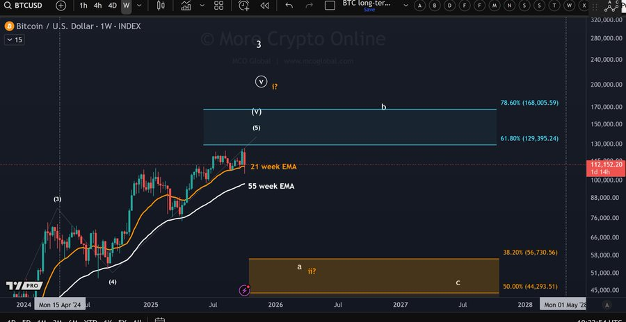Screen dimensions: 626x322
Task: Open the indicator templates grid icon
Action: coord(218,6)
